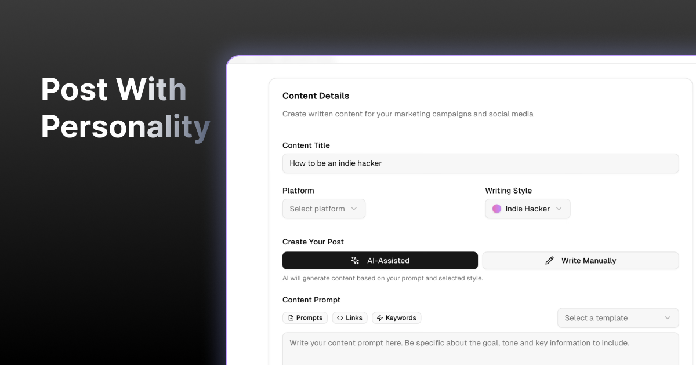The width and height of the screenshot is (696, 365).
Task: Click the lightning bolt icon beside Keywords
Action: pyautogui.click(x=380, y=318)
